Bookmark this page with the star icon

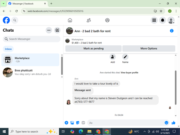coord(161,11)
